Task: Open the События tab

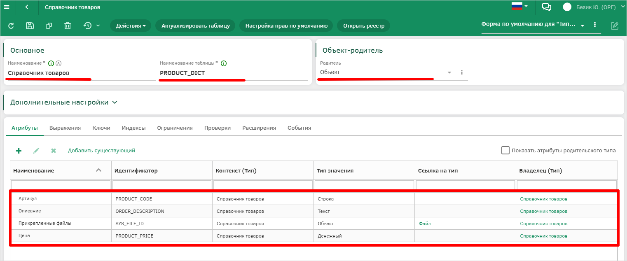Action: [x=299, y=128]
